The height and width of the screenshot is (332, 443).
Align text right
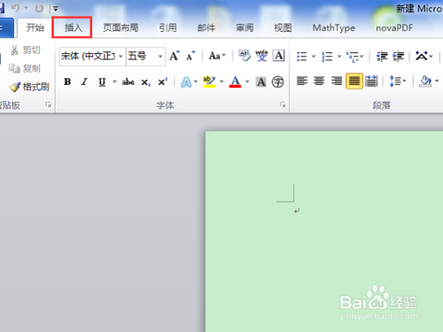point(337,81)
